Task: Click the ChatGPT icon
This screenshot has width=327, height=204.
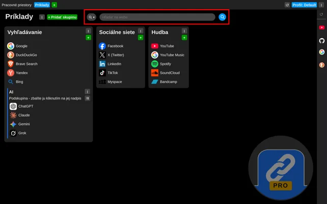Action: tap(13, 106)
